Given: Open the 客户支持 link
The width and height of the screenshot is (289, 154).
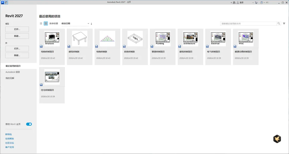Looking at the screenshot, I should [x=10, y=147].
